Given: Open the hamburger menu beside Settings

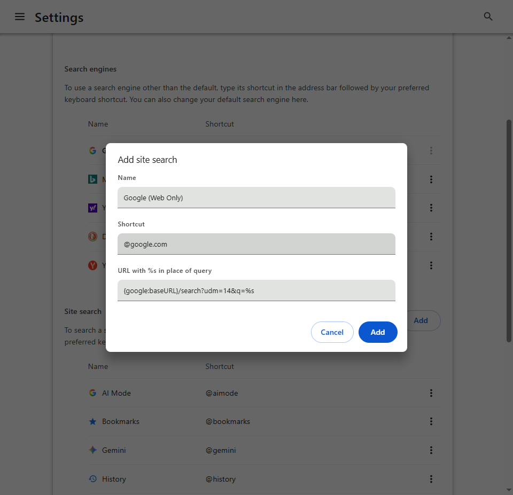Looking at the screenshot, I should (x=20, y=17).
